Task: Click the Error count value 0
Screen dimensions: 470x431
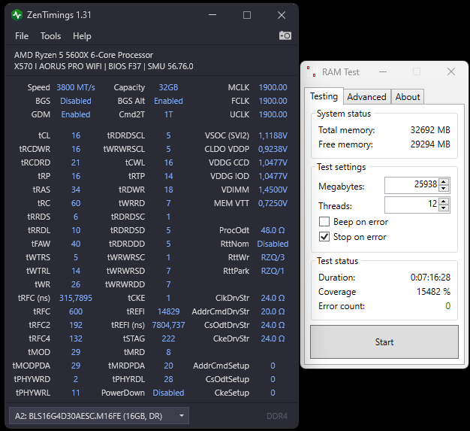Action: 447,305
